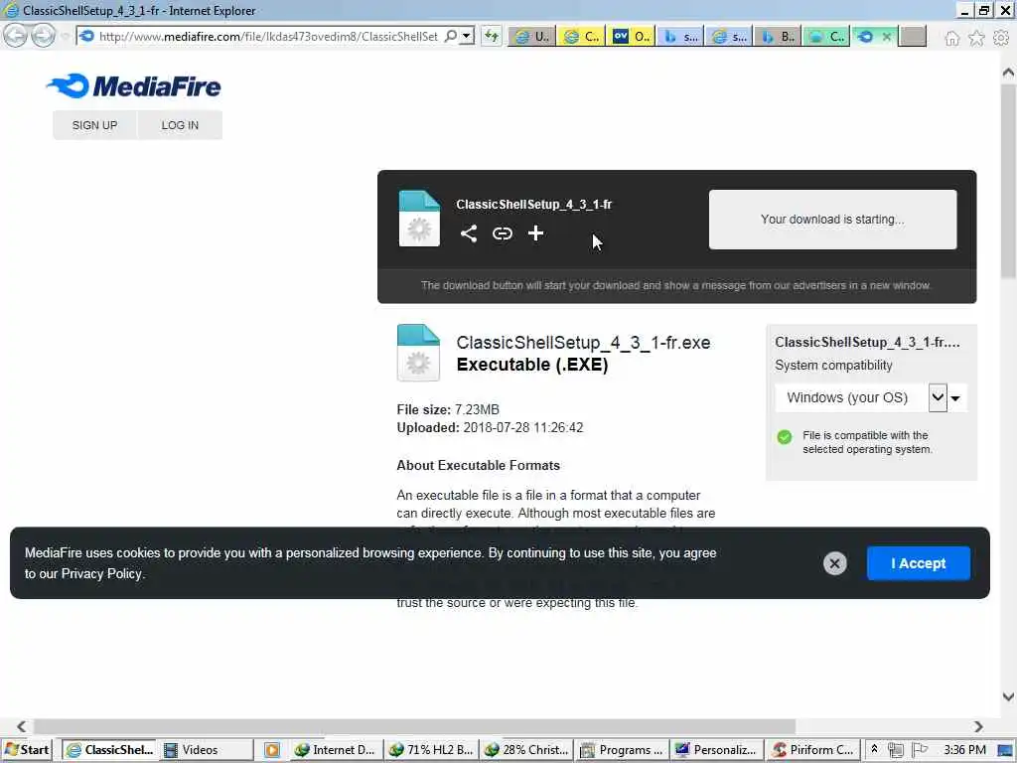Click the 3:36 PM system clock
Viewport: 1017px width, 763px height.
pos(964,750)
